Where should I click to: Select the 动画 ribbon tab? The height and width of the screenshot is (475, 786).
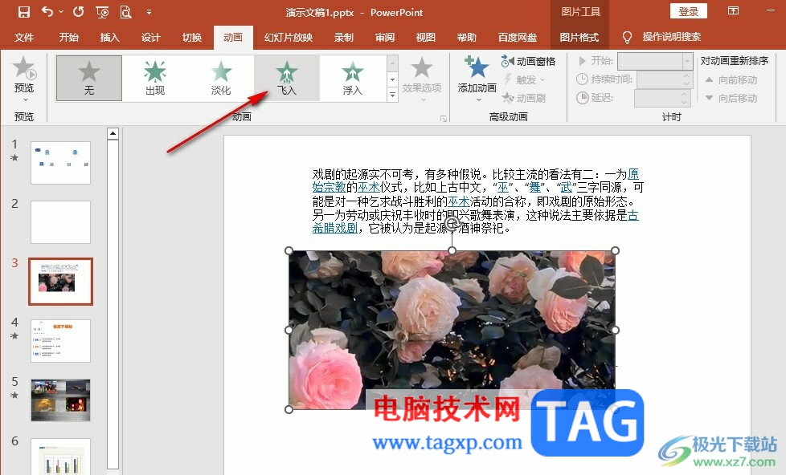point(233,38)
